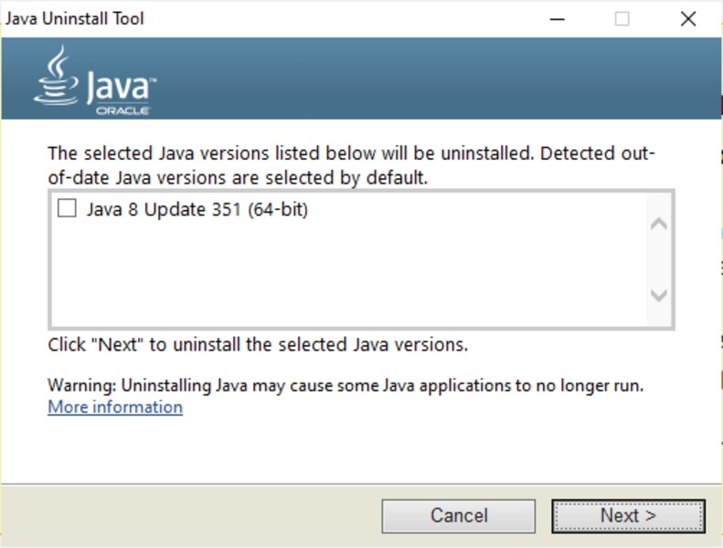Image resolution: width=723 pixels, height=548 pixels.
Task: Click the "Java Uninstall Tool" title bar text
Action: [74, 18]
